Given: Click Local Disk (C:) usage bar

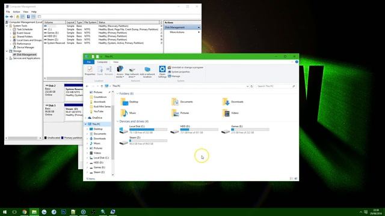Looking at the screenshot, I should [149, 130].
